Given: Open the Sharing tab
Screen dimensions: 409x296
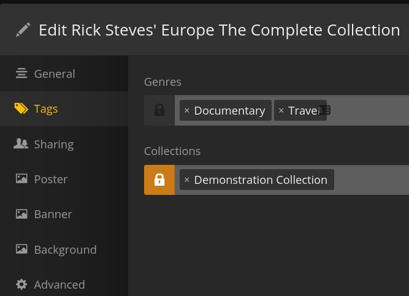Looking at the screenshot, I should (x=53, y=144).
